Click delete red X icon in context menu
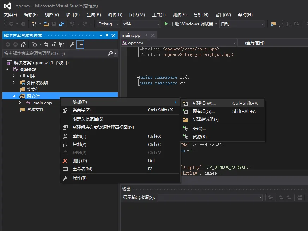The width and height of the screenshot is (308, 231). [x=65, y=161]
